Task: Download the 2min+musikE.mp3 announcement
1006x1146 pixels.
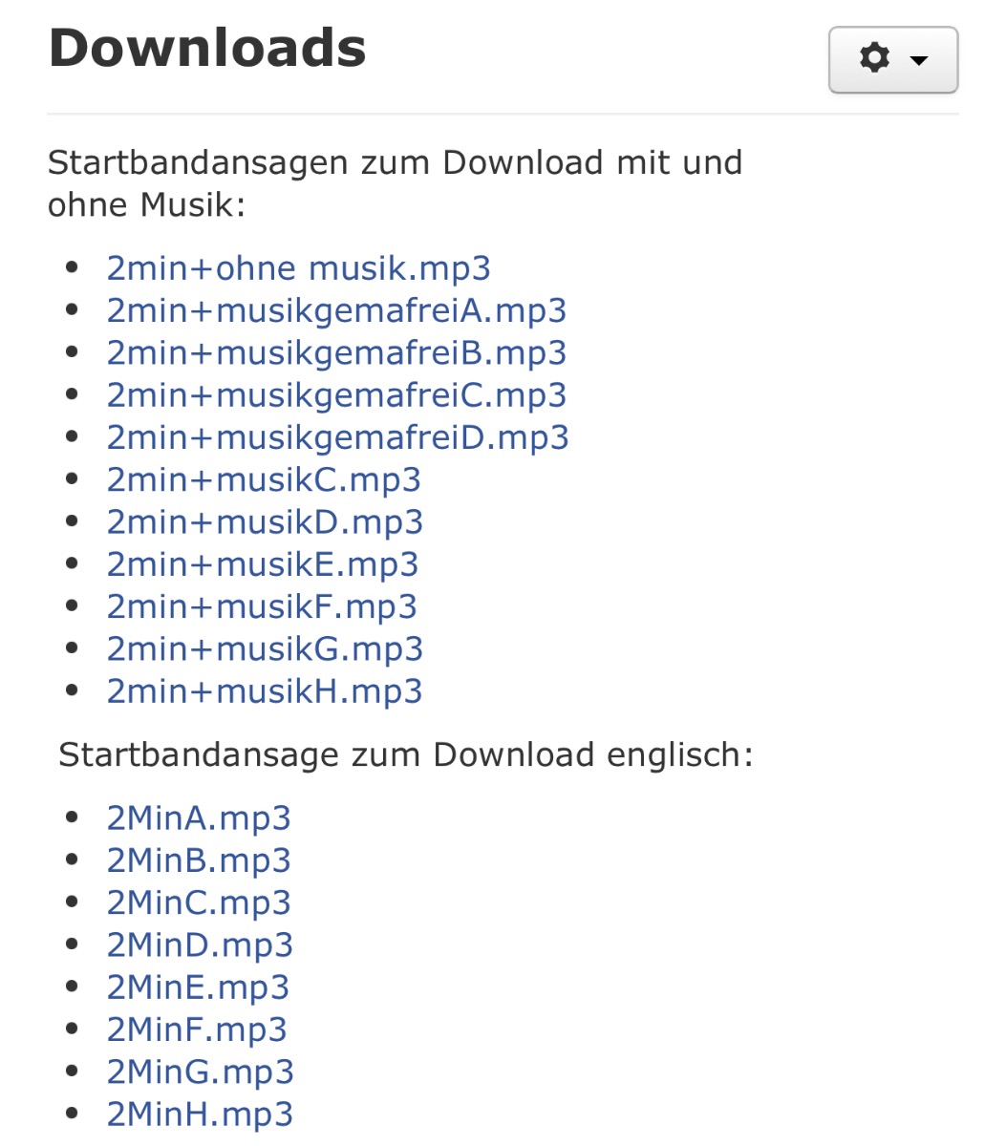Action: point(263,564)
